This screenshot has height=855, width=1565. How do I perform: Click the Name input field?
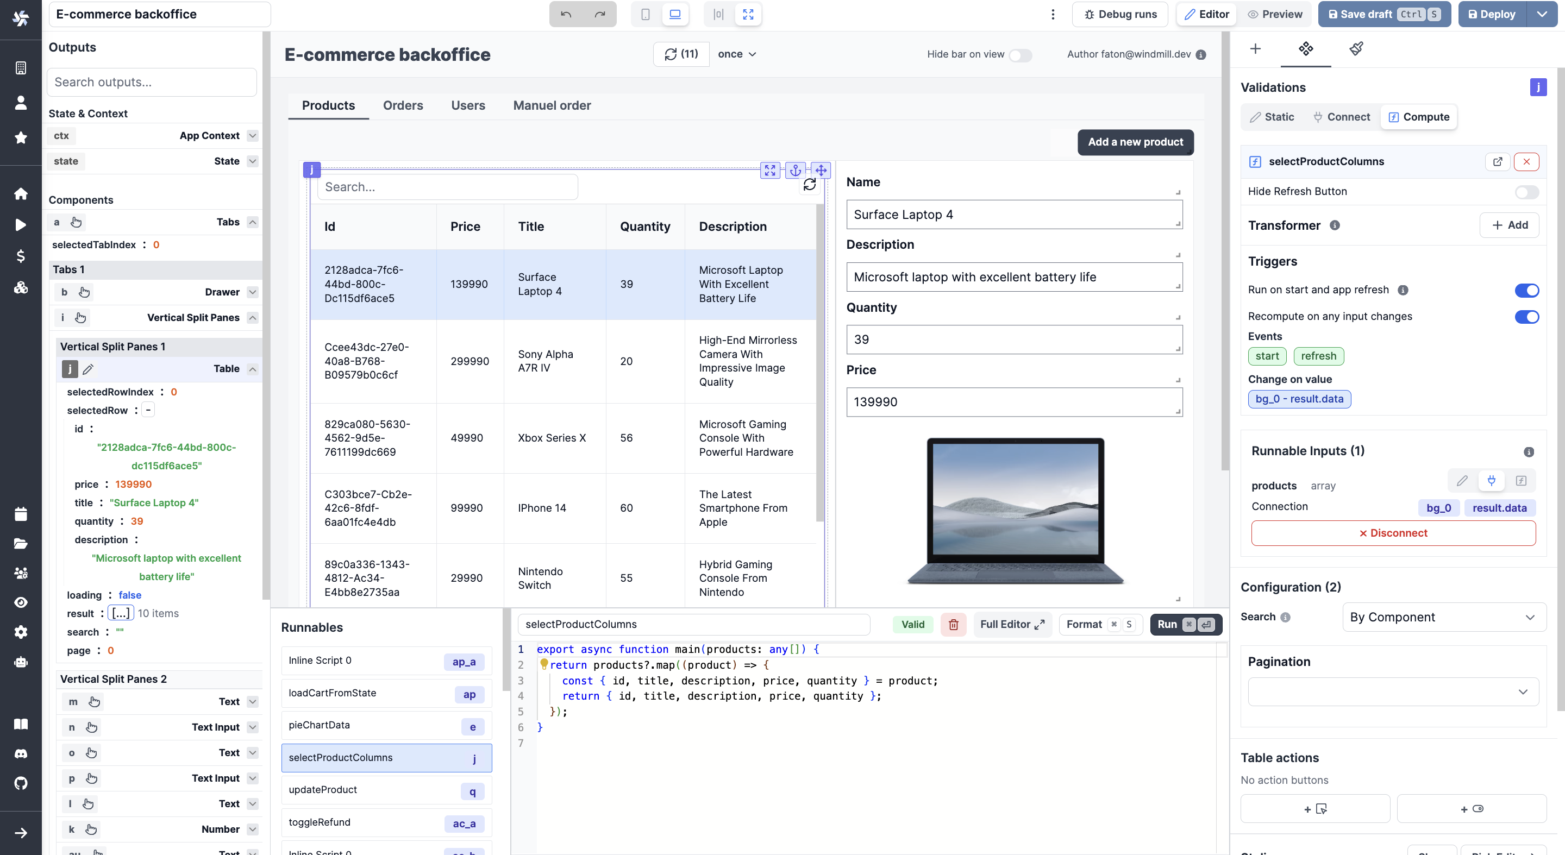(1014, 214)
